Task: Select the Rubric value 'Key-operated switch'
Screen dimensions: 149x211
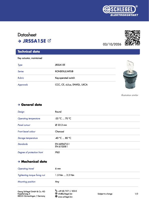Action: point(65,78)
